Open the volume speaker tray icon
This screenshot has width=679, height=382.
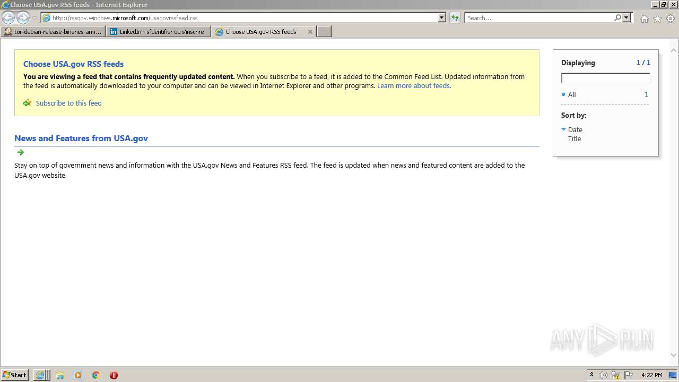pyautogui.click(x=603, y=375)
